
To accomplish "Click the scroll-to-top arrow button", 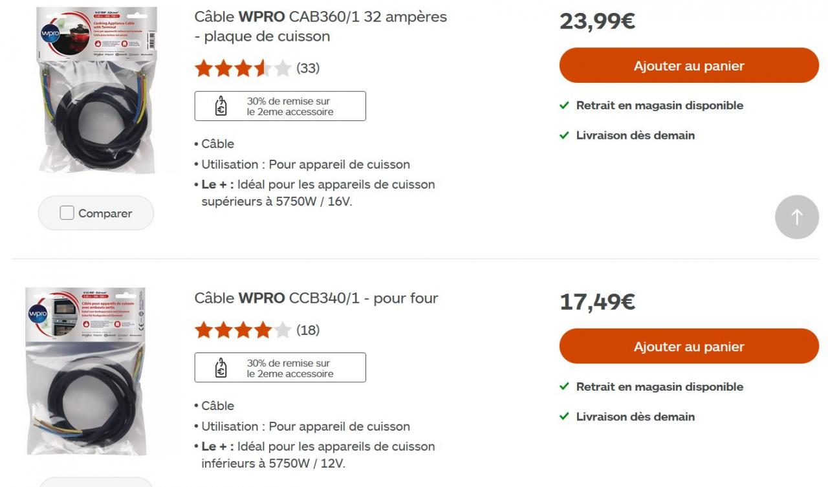I will (796, 217).
